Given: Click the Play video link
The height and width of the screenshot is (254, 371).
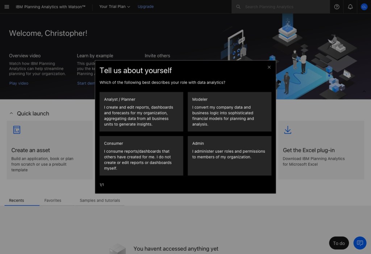Looking at the screenshot, I should (x=18, y=83).
